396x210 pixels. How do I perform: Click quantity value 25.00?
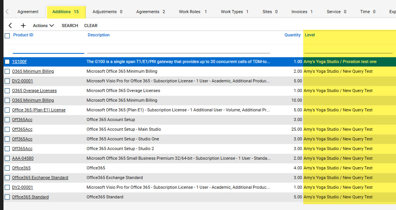pyautogui.click(x=297, y=129)
